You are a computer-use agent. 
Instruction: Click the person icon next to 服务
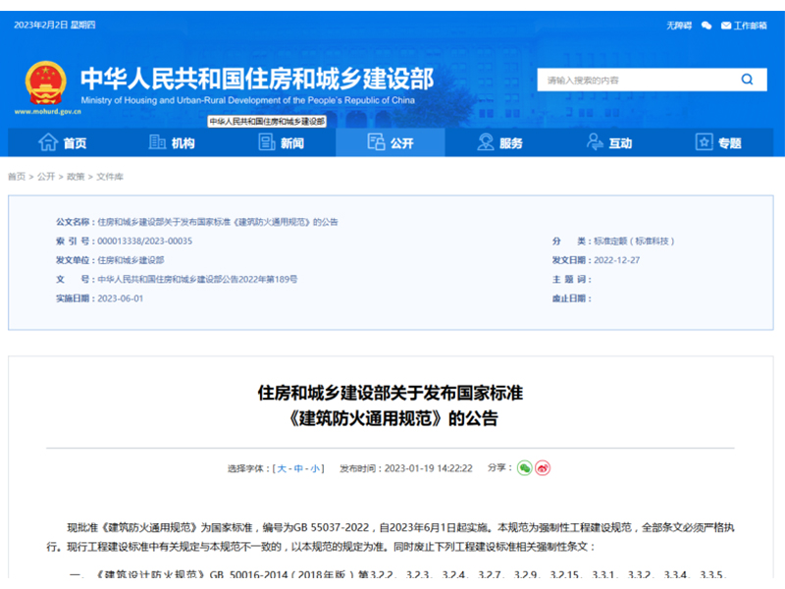click(485, 142)
